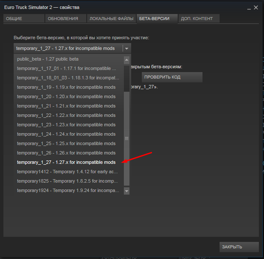Choose temporary_1_22 - 1.22.x for incompatible mods
This screenshot has width=264, height=259.
68,115
